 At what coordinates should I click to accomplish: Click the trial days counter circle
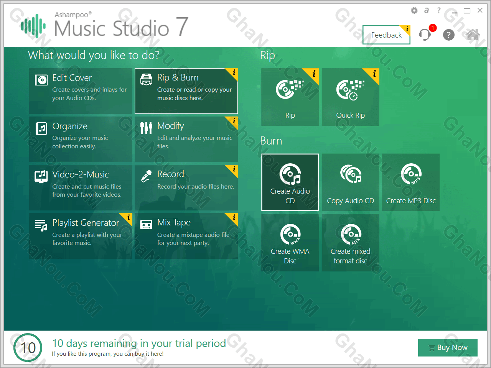click(28, 348)
